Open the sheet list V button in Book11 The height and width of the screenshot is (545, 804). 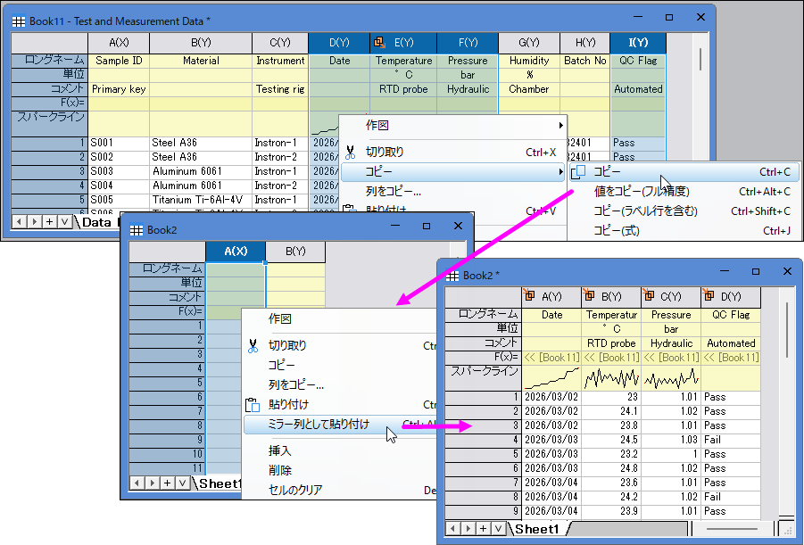(64, 221)
